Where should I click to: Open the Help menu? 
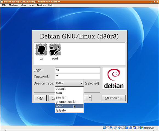pyautogui.click(x=51, y=5)
